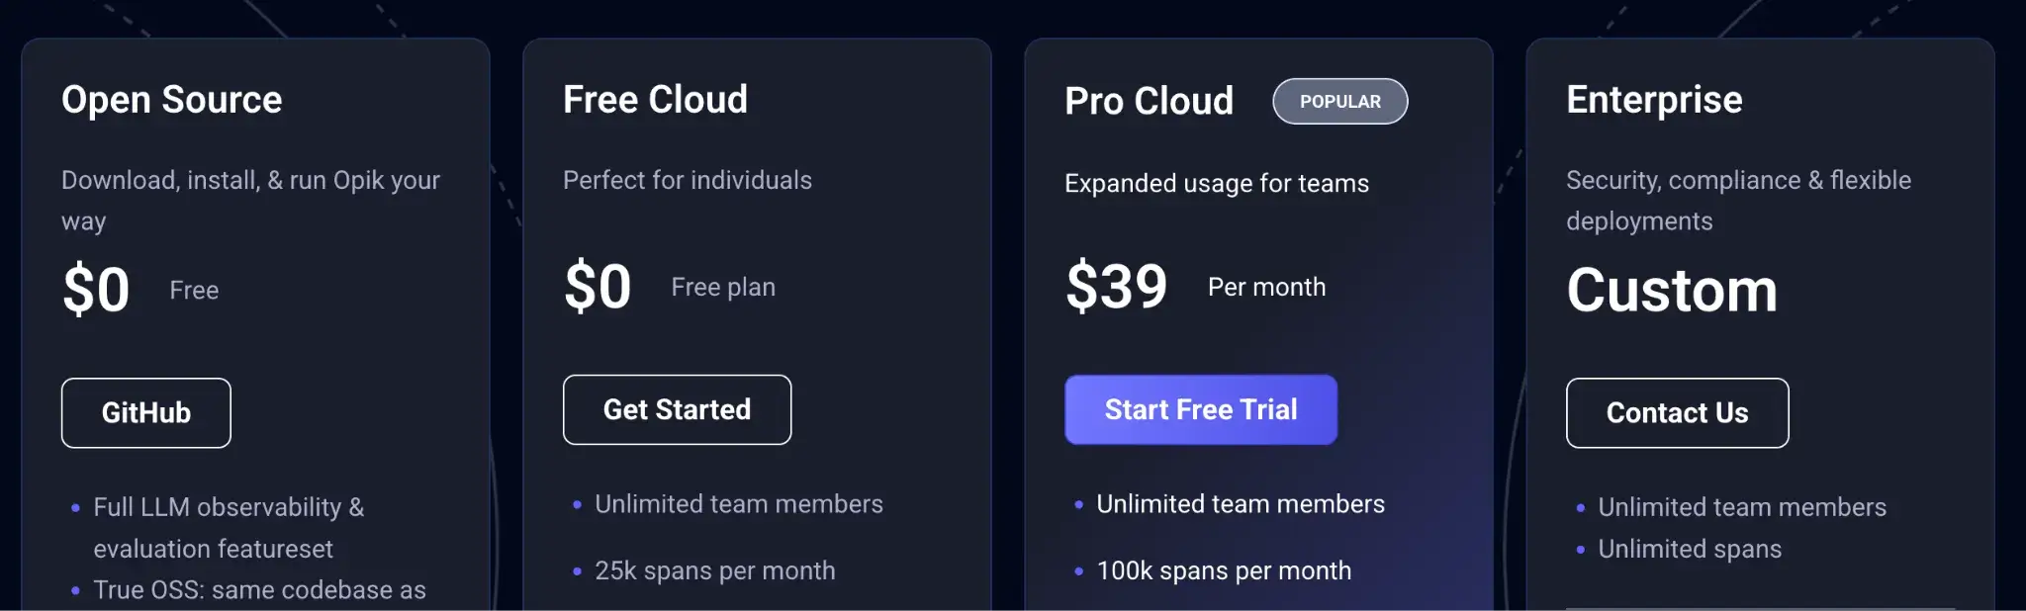This screenshot has height=611, width=2026.
Task: Select the Open Source plan heading
Action: pyautogui.click(x=172, y=100)
